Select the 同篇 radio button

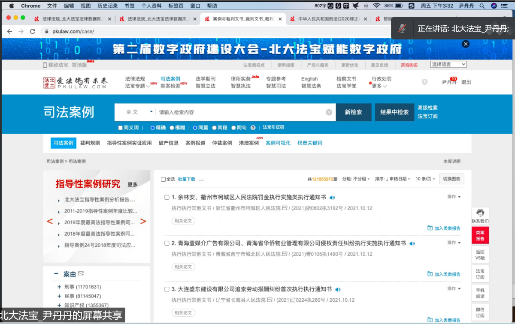[x=195, y=128]
